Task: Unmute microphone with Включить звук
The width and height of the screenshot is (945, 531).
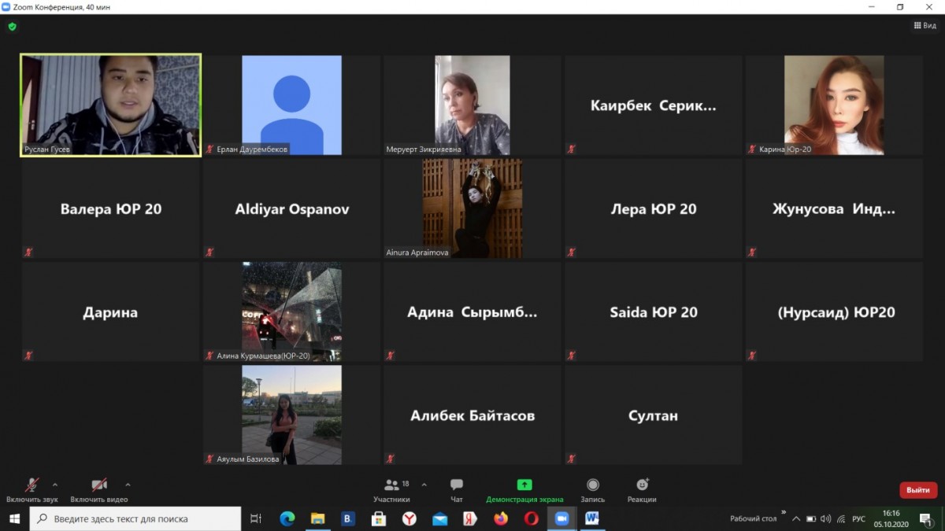Action: click(x=31, y=489)
